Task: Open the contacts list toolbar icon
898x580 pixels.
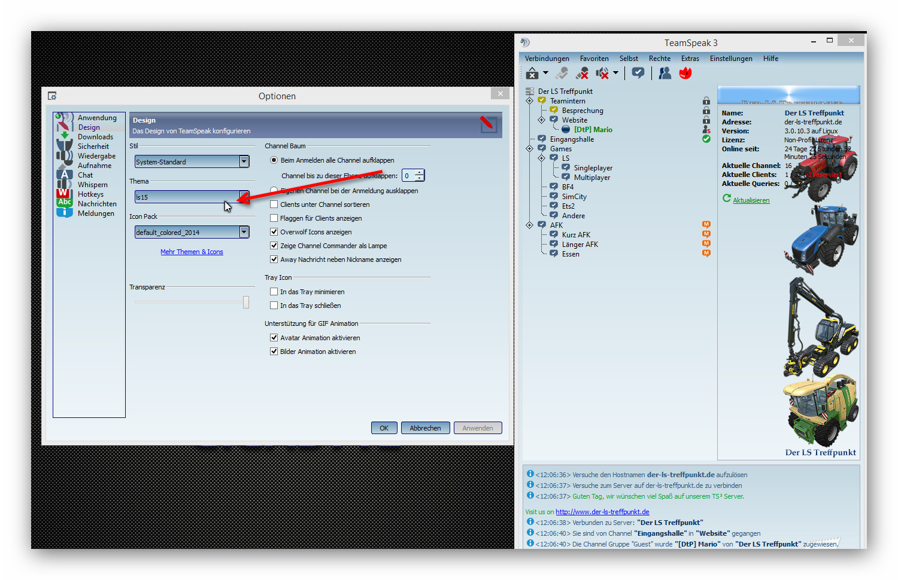Action: [665, 73]
